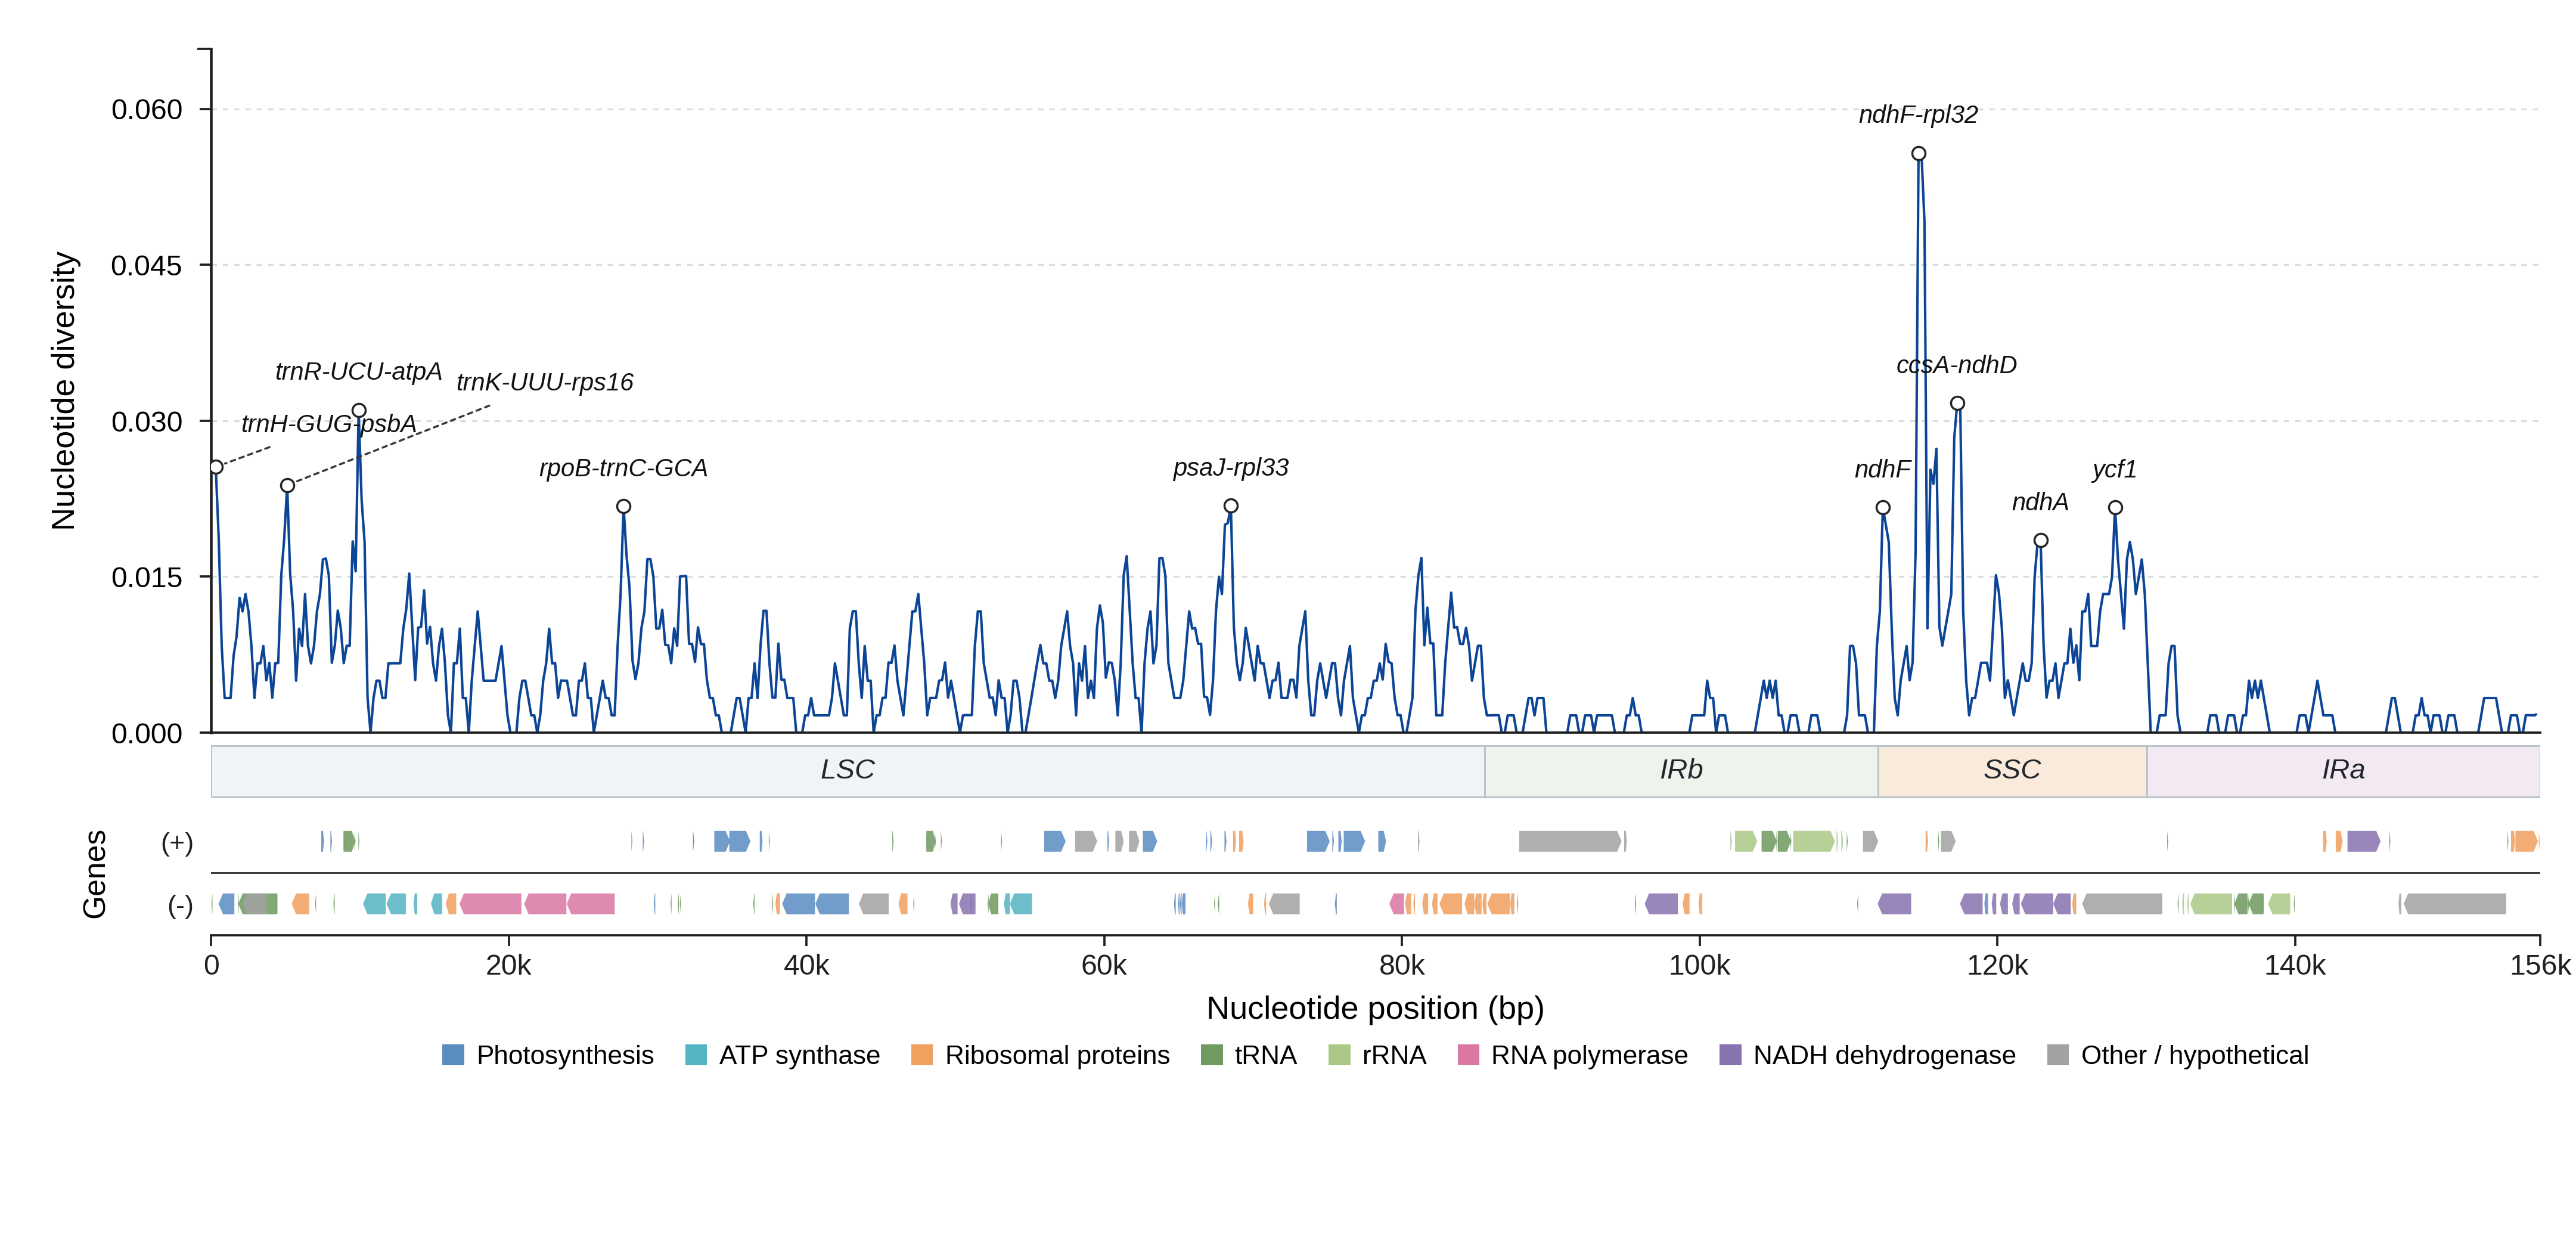This screenshot has height=1253, width=2576.
Task: Click the '0.045' y-axis tick label
Action: pos(147,266)
